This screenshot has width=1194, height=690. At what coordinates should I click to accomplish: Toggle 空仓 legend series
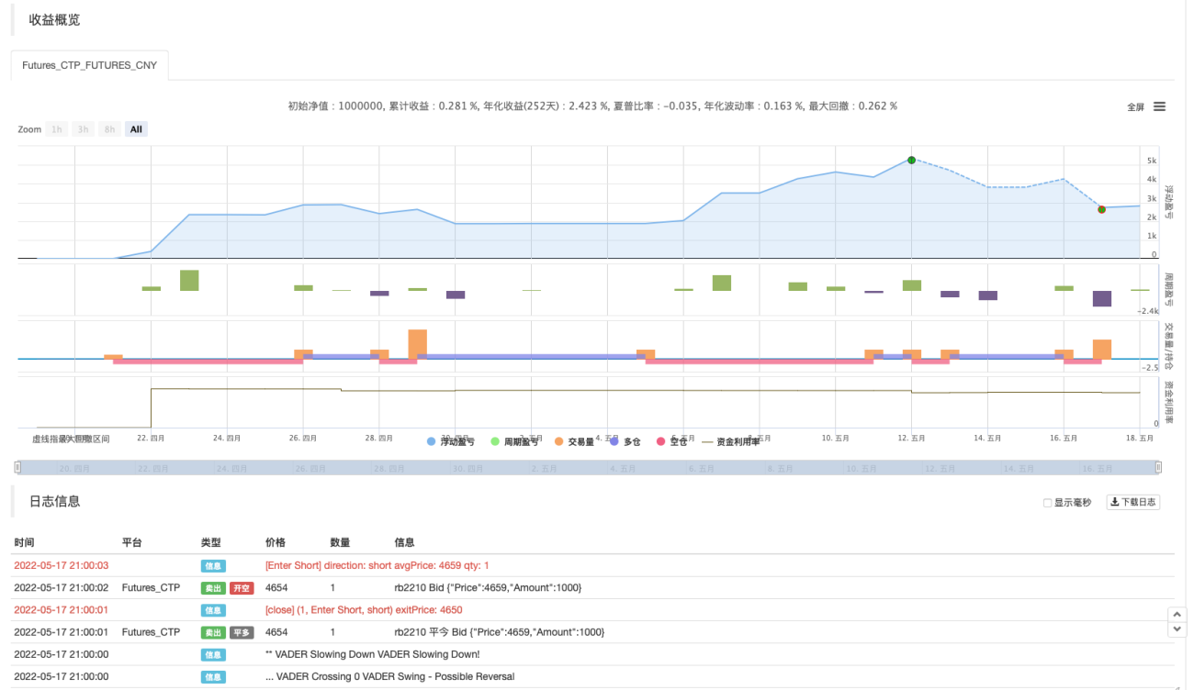click(x=672, y=441)
